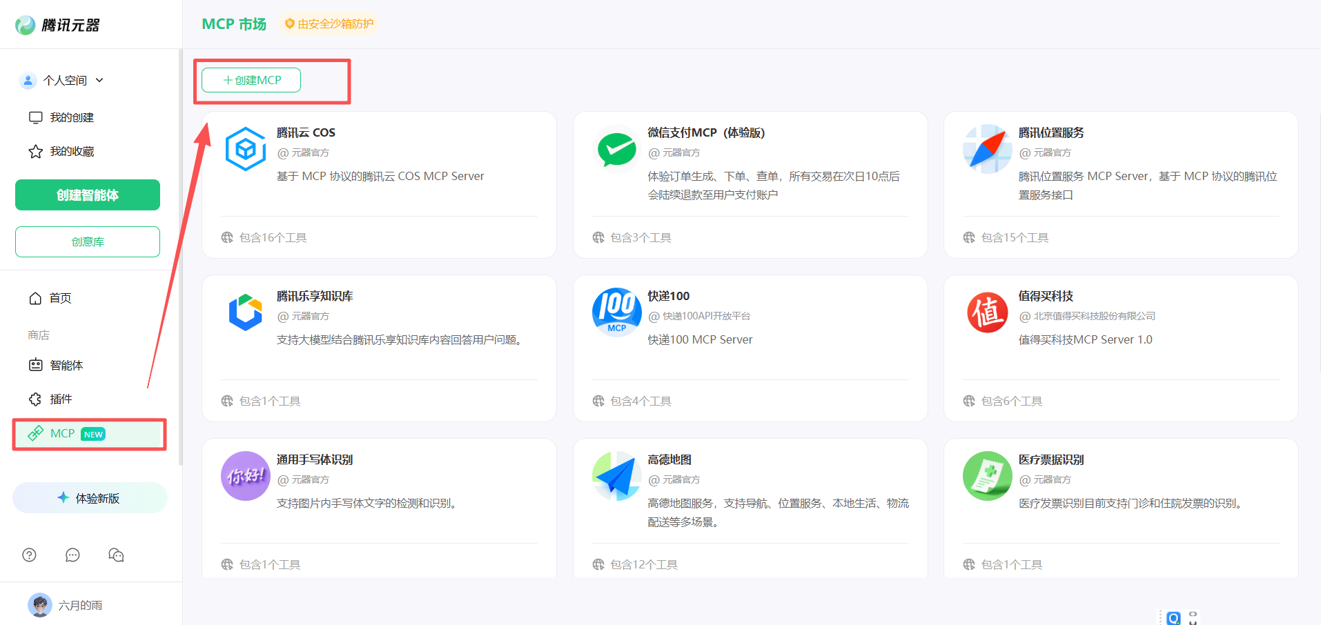Click the 个人空间 avatar icon
1321x625 pixels.
[28, 80]
